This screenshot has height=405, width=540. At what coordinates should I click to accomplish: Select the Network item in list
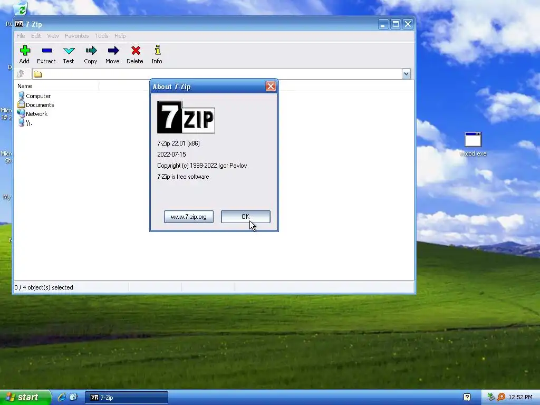(x=33, y=114)
